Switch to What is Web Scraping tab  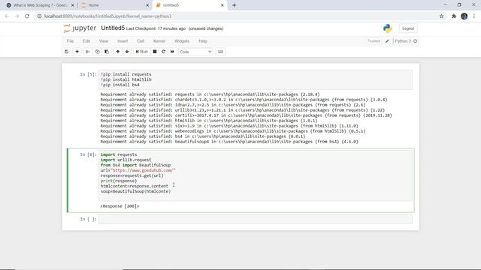click(x=40, y=5)
